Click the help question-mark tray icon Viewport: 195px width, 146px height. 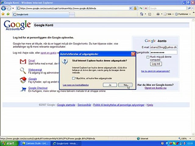[x=162, y=143]
